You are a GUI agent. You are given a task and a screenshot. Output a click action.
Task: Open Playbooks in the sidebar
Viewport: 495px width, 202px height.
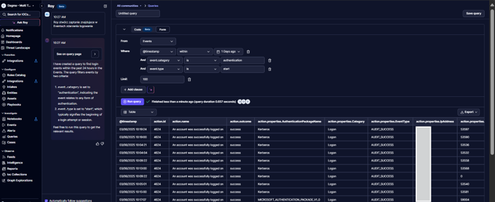click(14, 104)
